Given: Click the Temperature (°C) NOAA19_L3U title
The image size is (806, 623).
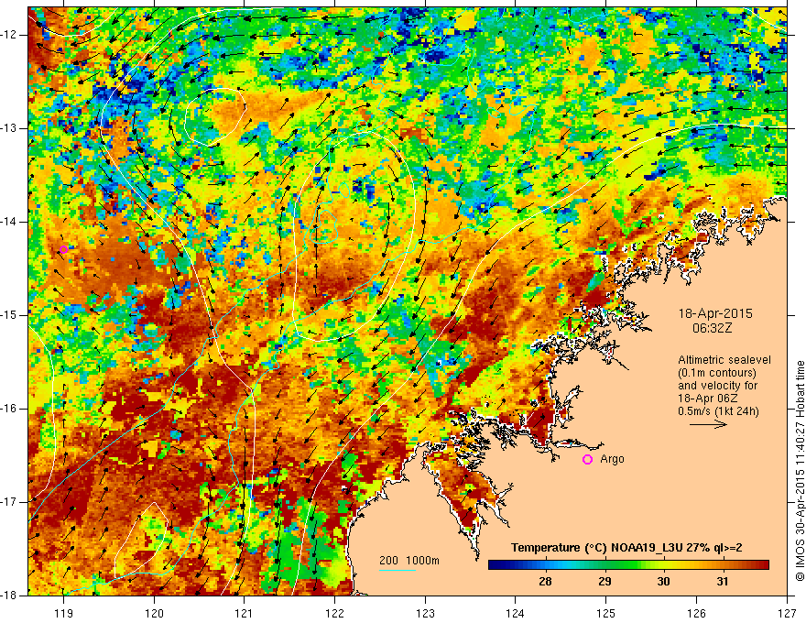Looking at the screenshot, I should [626, 548].
